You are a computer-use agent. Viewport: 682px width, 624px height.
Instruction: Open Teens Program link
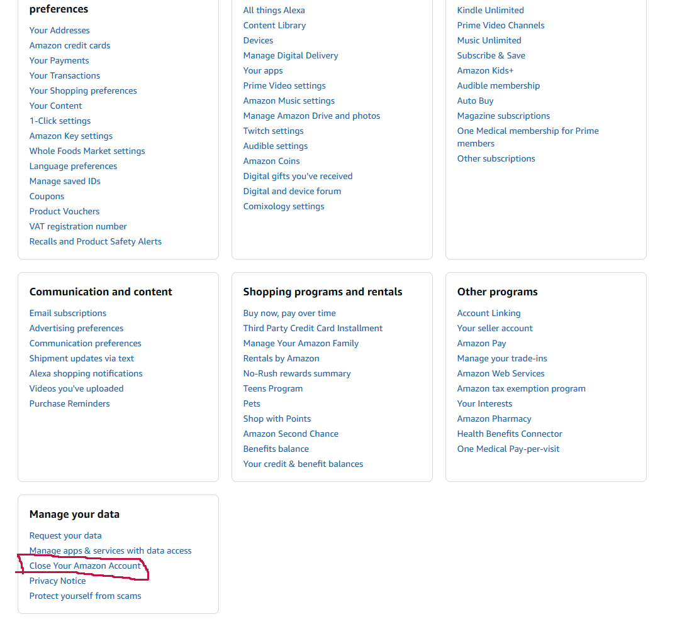point(273,388)
